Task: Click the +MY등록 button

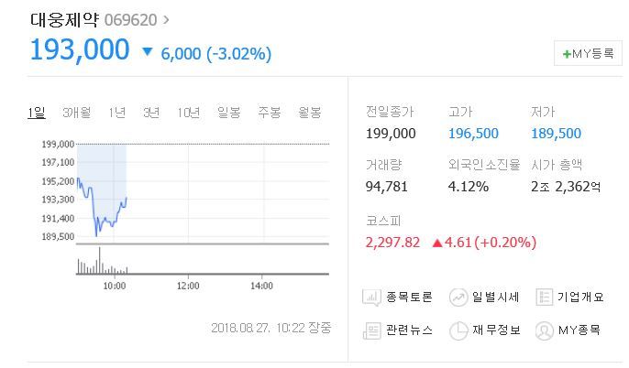Action: pyautogui.click(x=588, y=53)
